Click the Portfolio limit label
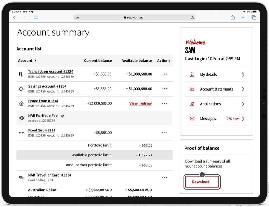Viewport: 269px width, 207px height. point(100,145)
